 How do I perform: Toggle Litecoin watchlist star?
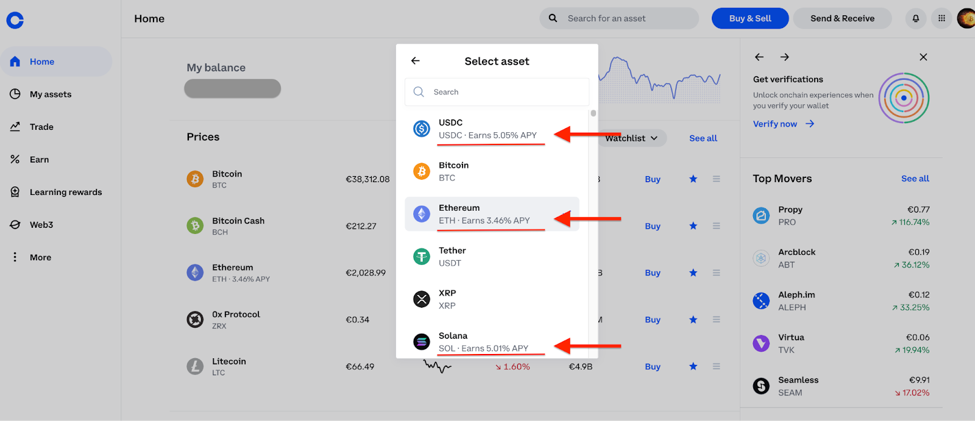click(693, 366)
